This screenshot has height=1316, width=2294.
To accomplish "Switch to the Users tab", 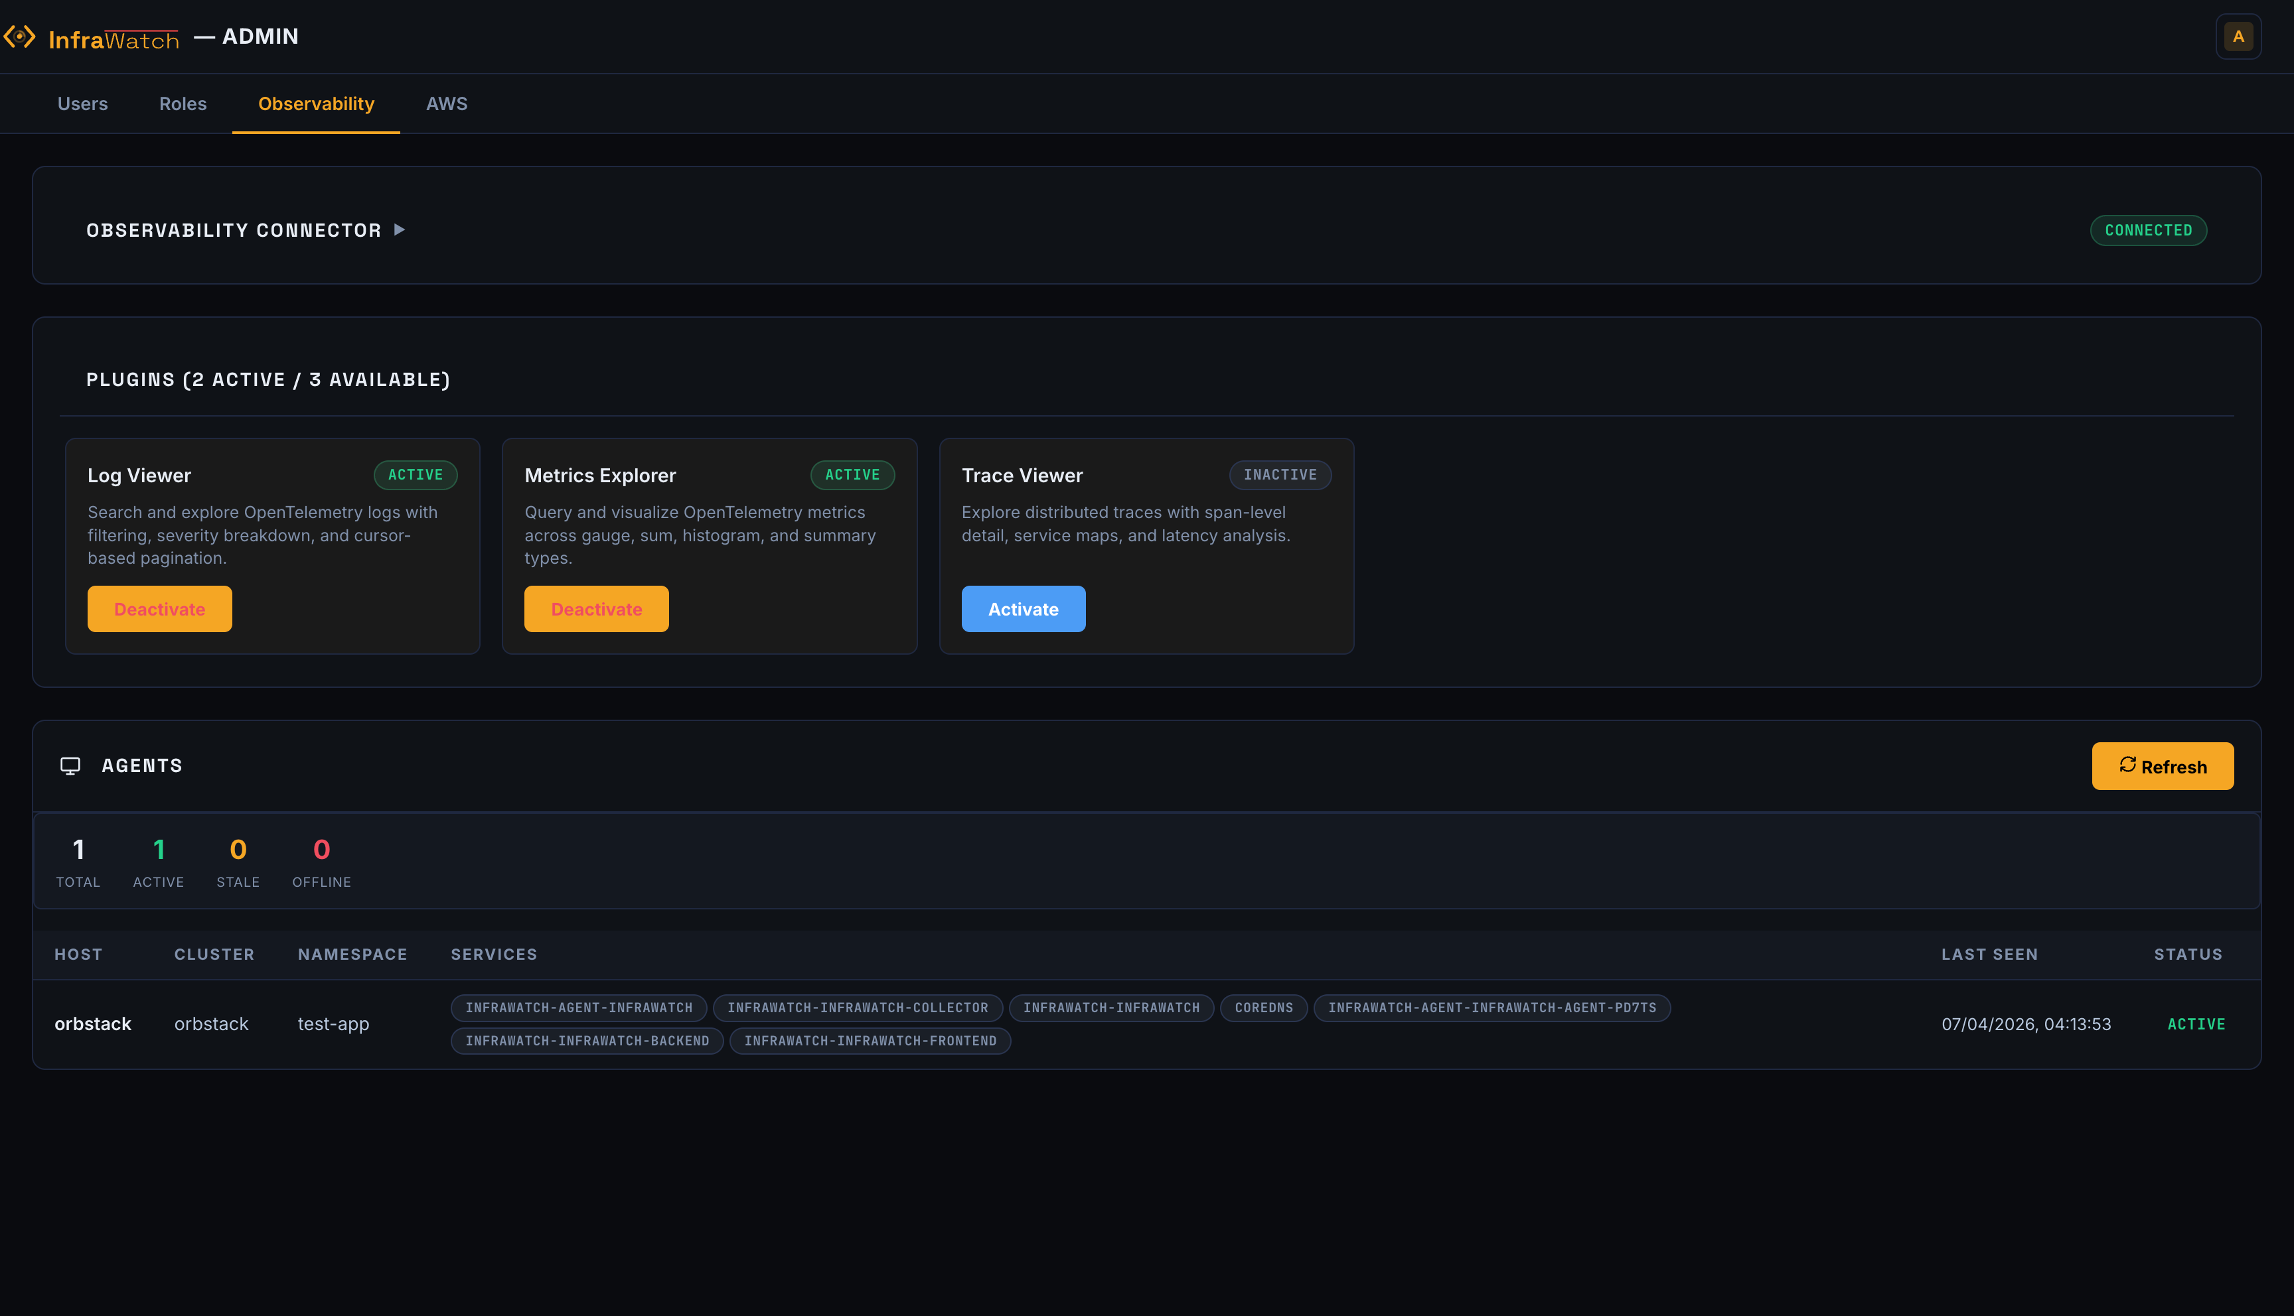I will (82, 103).
